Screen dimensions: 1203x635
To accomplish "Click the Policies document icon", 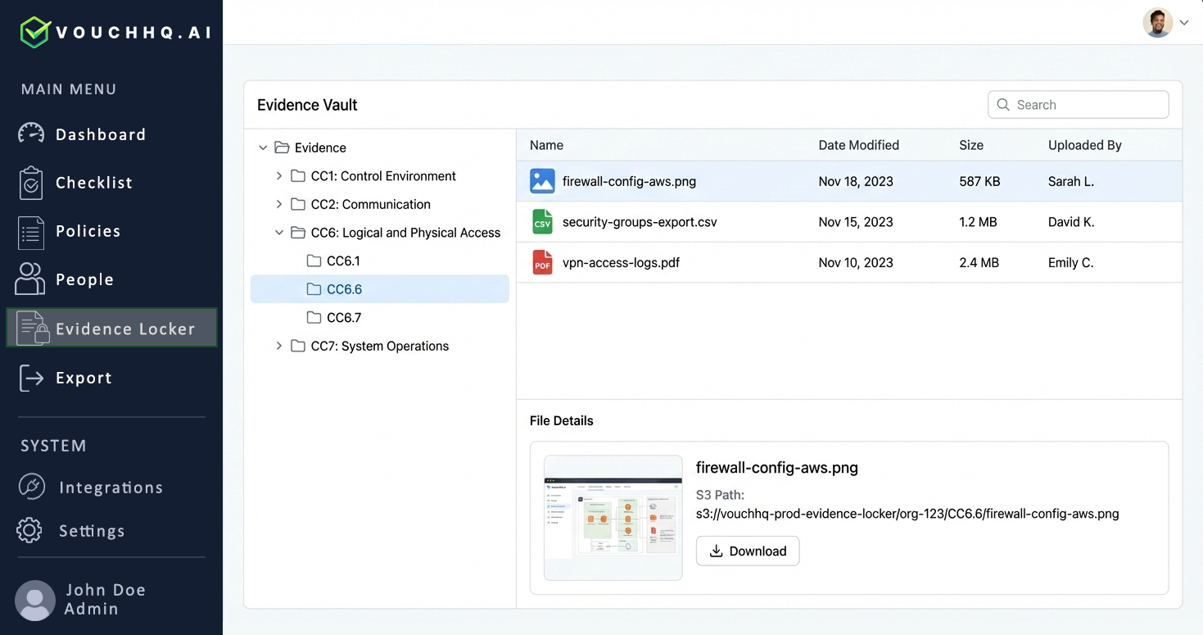I will coord(31,232).
